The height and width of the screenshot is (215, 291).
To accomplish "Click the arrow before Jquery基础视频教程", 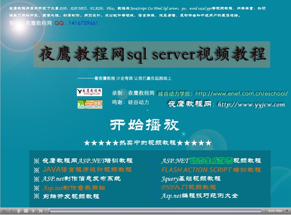I will pyautogui.click(x=154, y=178).
